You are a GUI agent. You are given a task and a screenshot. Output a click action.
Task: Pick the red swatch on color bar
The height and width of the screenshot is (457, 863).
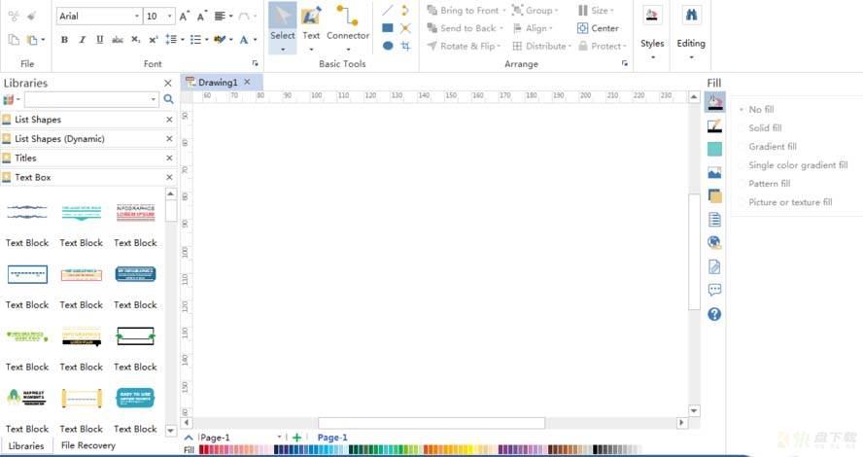tap(202, 450)
